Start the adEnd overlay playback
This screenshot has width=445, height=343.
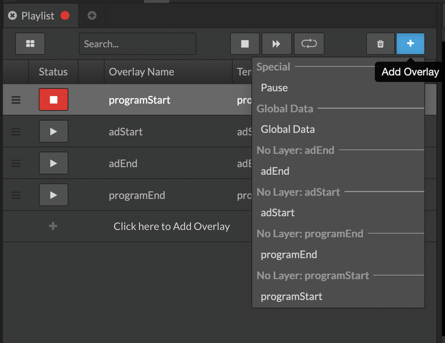(x=54, y=163)
